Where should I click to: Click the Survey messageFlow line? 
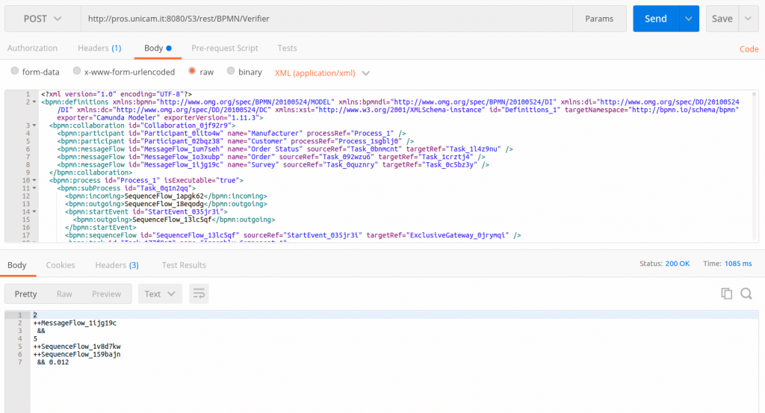pyautogui.click(x=273, y=164)
